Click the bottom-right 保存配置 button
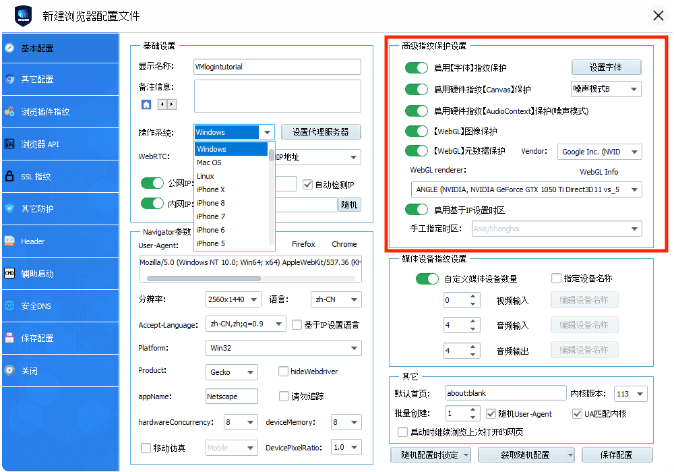 617,454
